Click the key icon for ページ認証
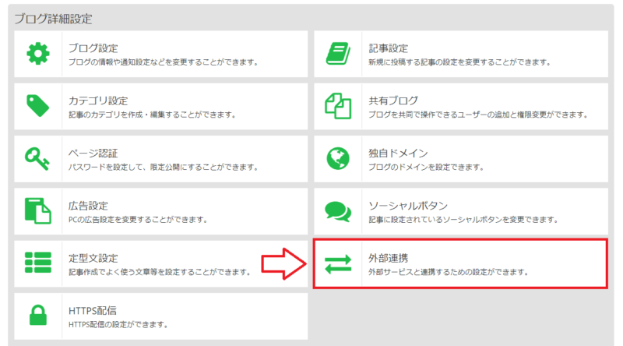This screenshot has width=623, height=346. pos(37,158)
